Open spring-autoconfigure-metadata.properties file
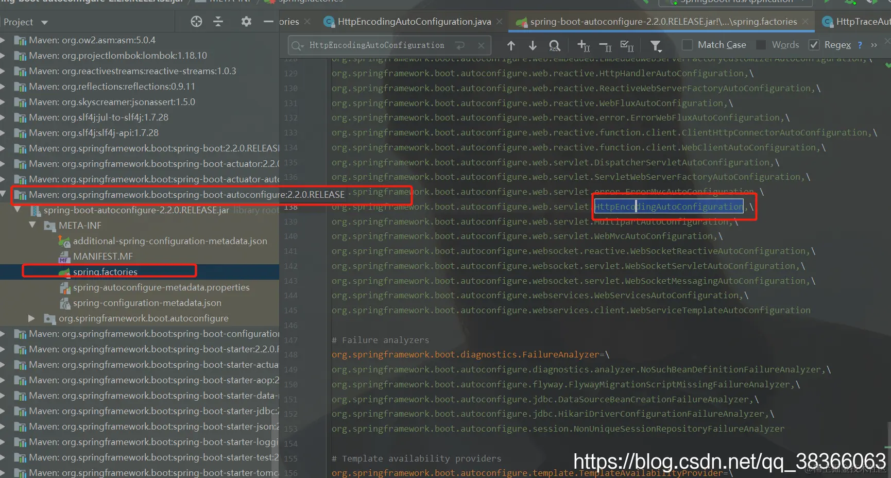Viewport: 891px width, 478px height. (x=161, y=287)
